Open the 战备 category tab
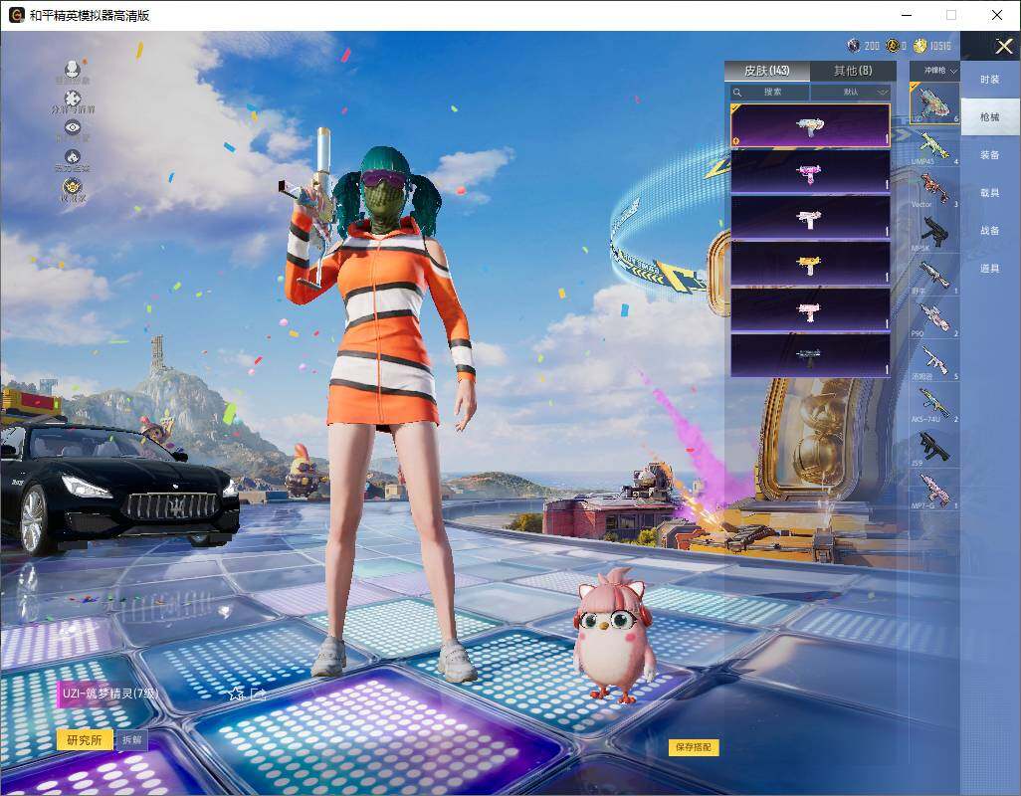The width and height of the screenshot is (1021, 796). pyautogui.click(x=990, y=231)
